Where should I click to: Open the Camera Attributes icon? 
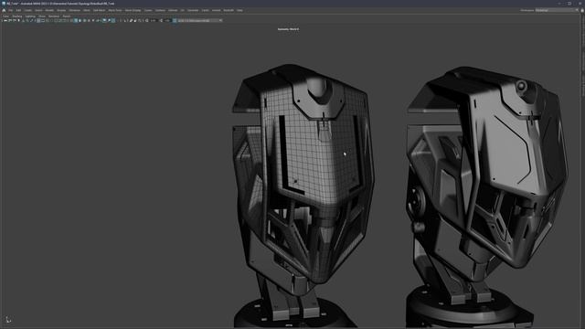point(15,20)
